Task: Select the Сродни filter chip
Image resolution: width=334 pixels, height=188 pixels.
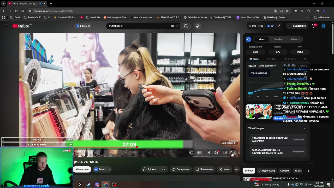Action: click(284, 171)
